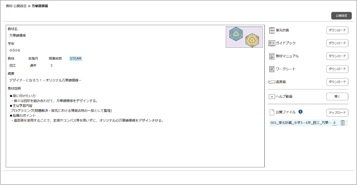Download the 教材マニュアル

[x=337, y=56]
